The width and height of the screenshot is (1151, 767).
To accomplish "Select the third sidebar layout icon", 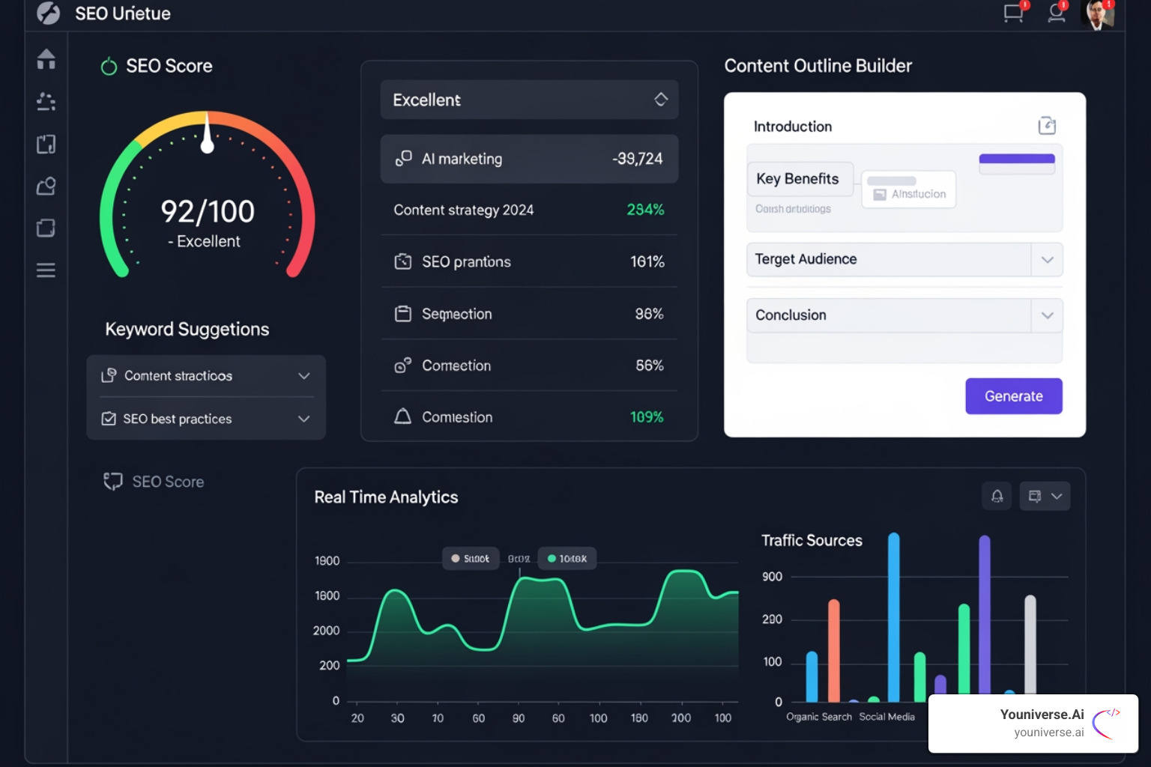I will tap(46, 144).
